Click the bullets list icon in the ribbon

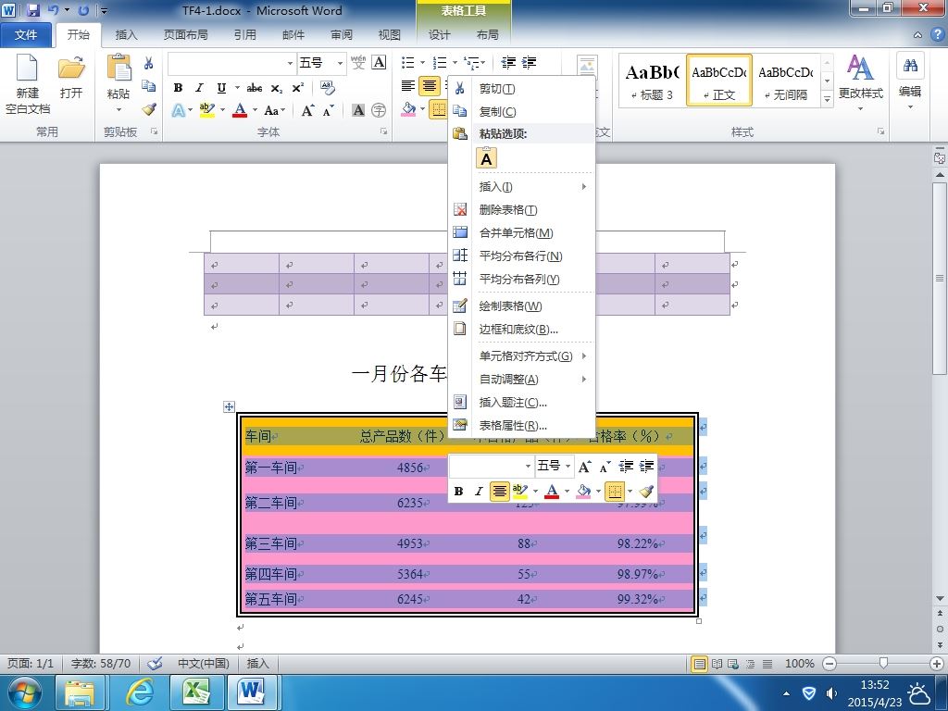point(408,62)
